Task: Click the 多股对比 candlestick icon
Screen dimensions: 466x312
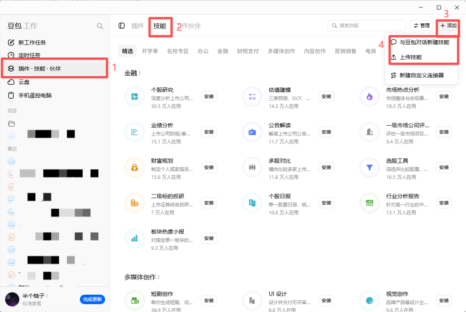Action: click(252, 167)
